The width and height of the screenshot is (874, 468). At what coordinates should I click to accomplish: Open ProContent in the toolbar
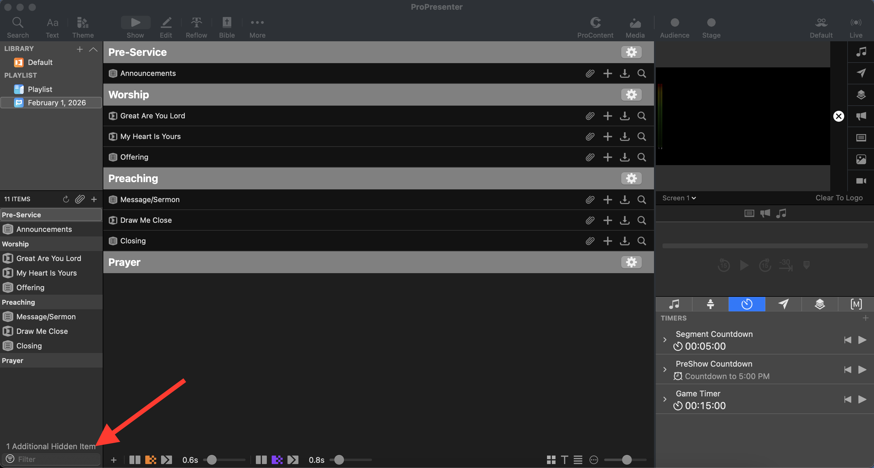click(595, 27)
